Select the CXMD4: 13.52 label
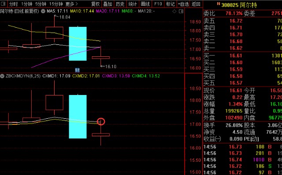Image resolution: width=282 pixels, height=175 pixels. tap(146, 76)
